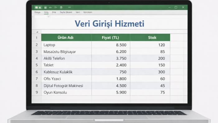Select the stock cell 45

click(150, 86)
